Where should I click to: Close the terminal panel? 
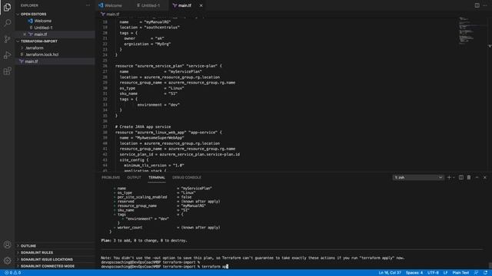[485, 177]
